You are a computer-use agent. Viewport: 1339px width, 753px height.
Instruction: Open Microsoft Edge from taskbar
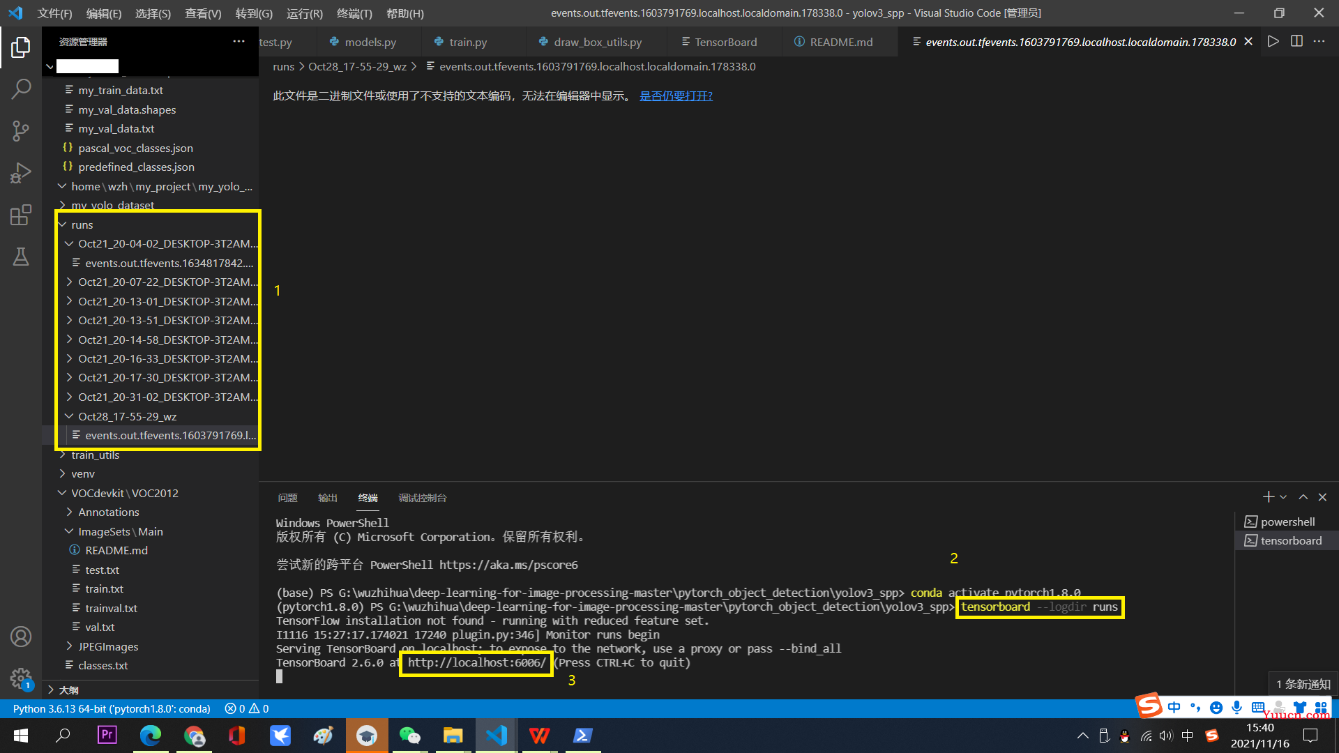tap(150, 736)
